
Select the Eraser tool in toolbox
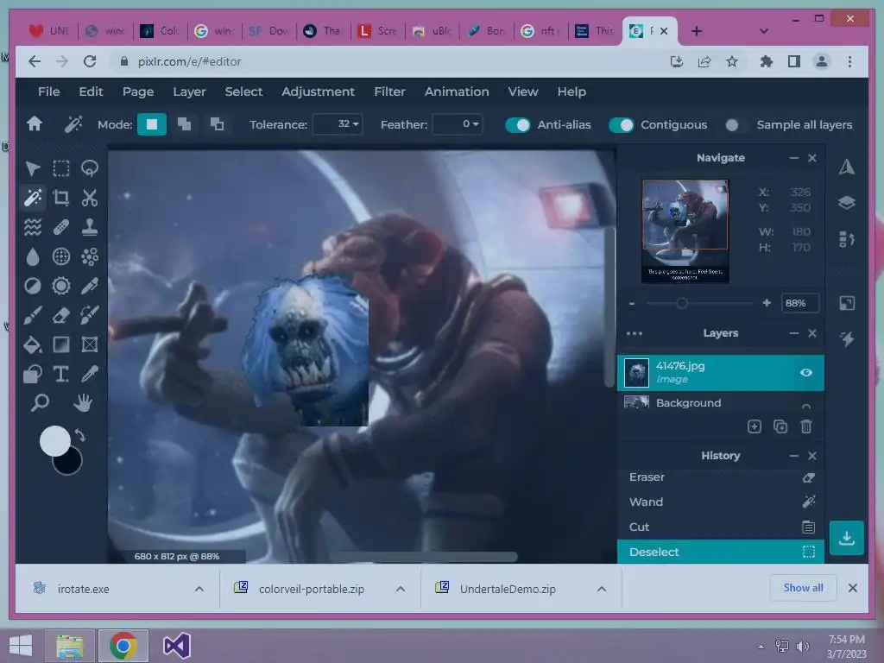61,315
